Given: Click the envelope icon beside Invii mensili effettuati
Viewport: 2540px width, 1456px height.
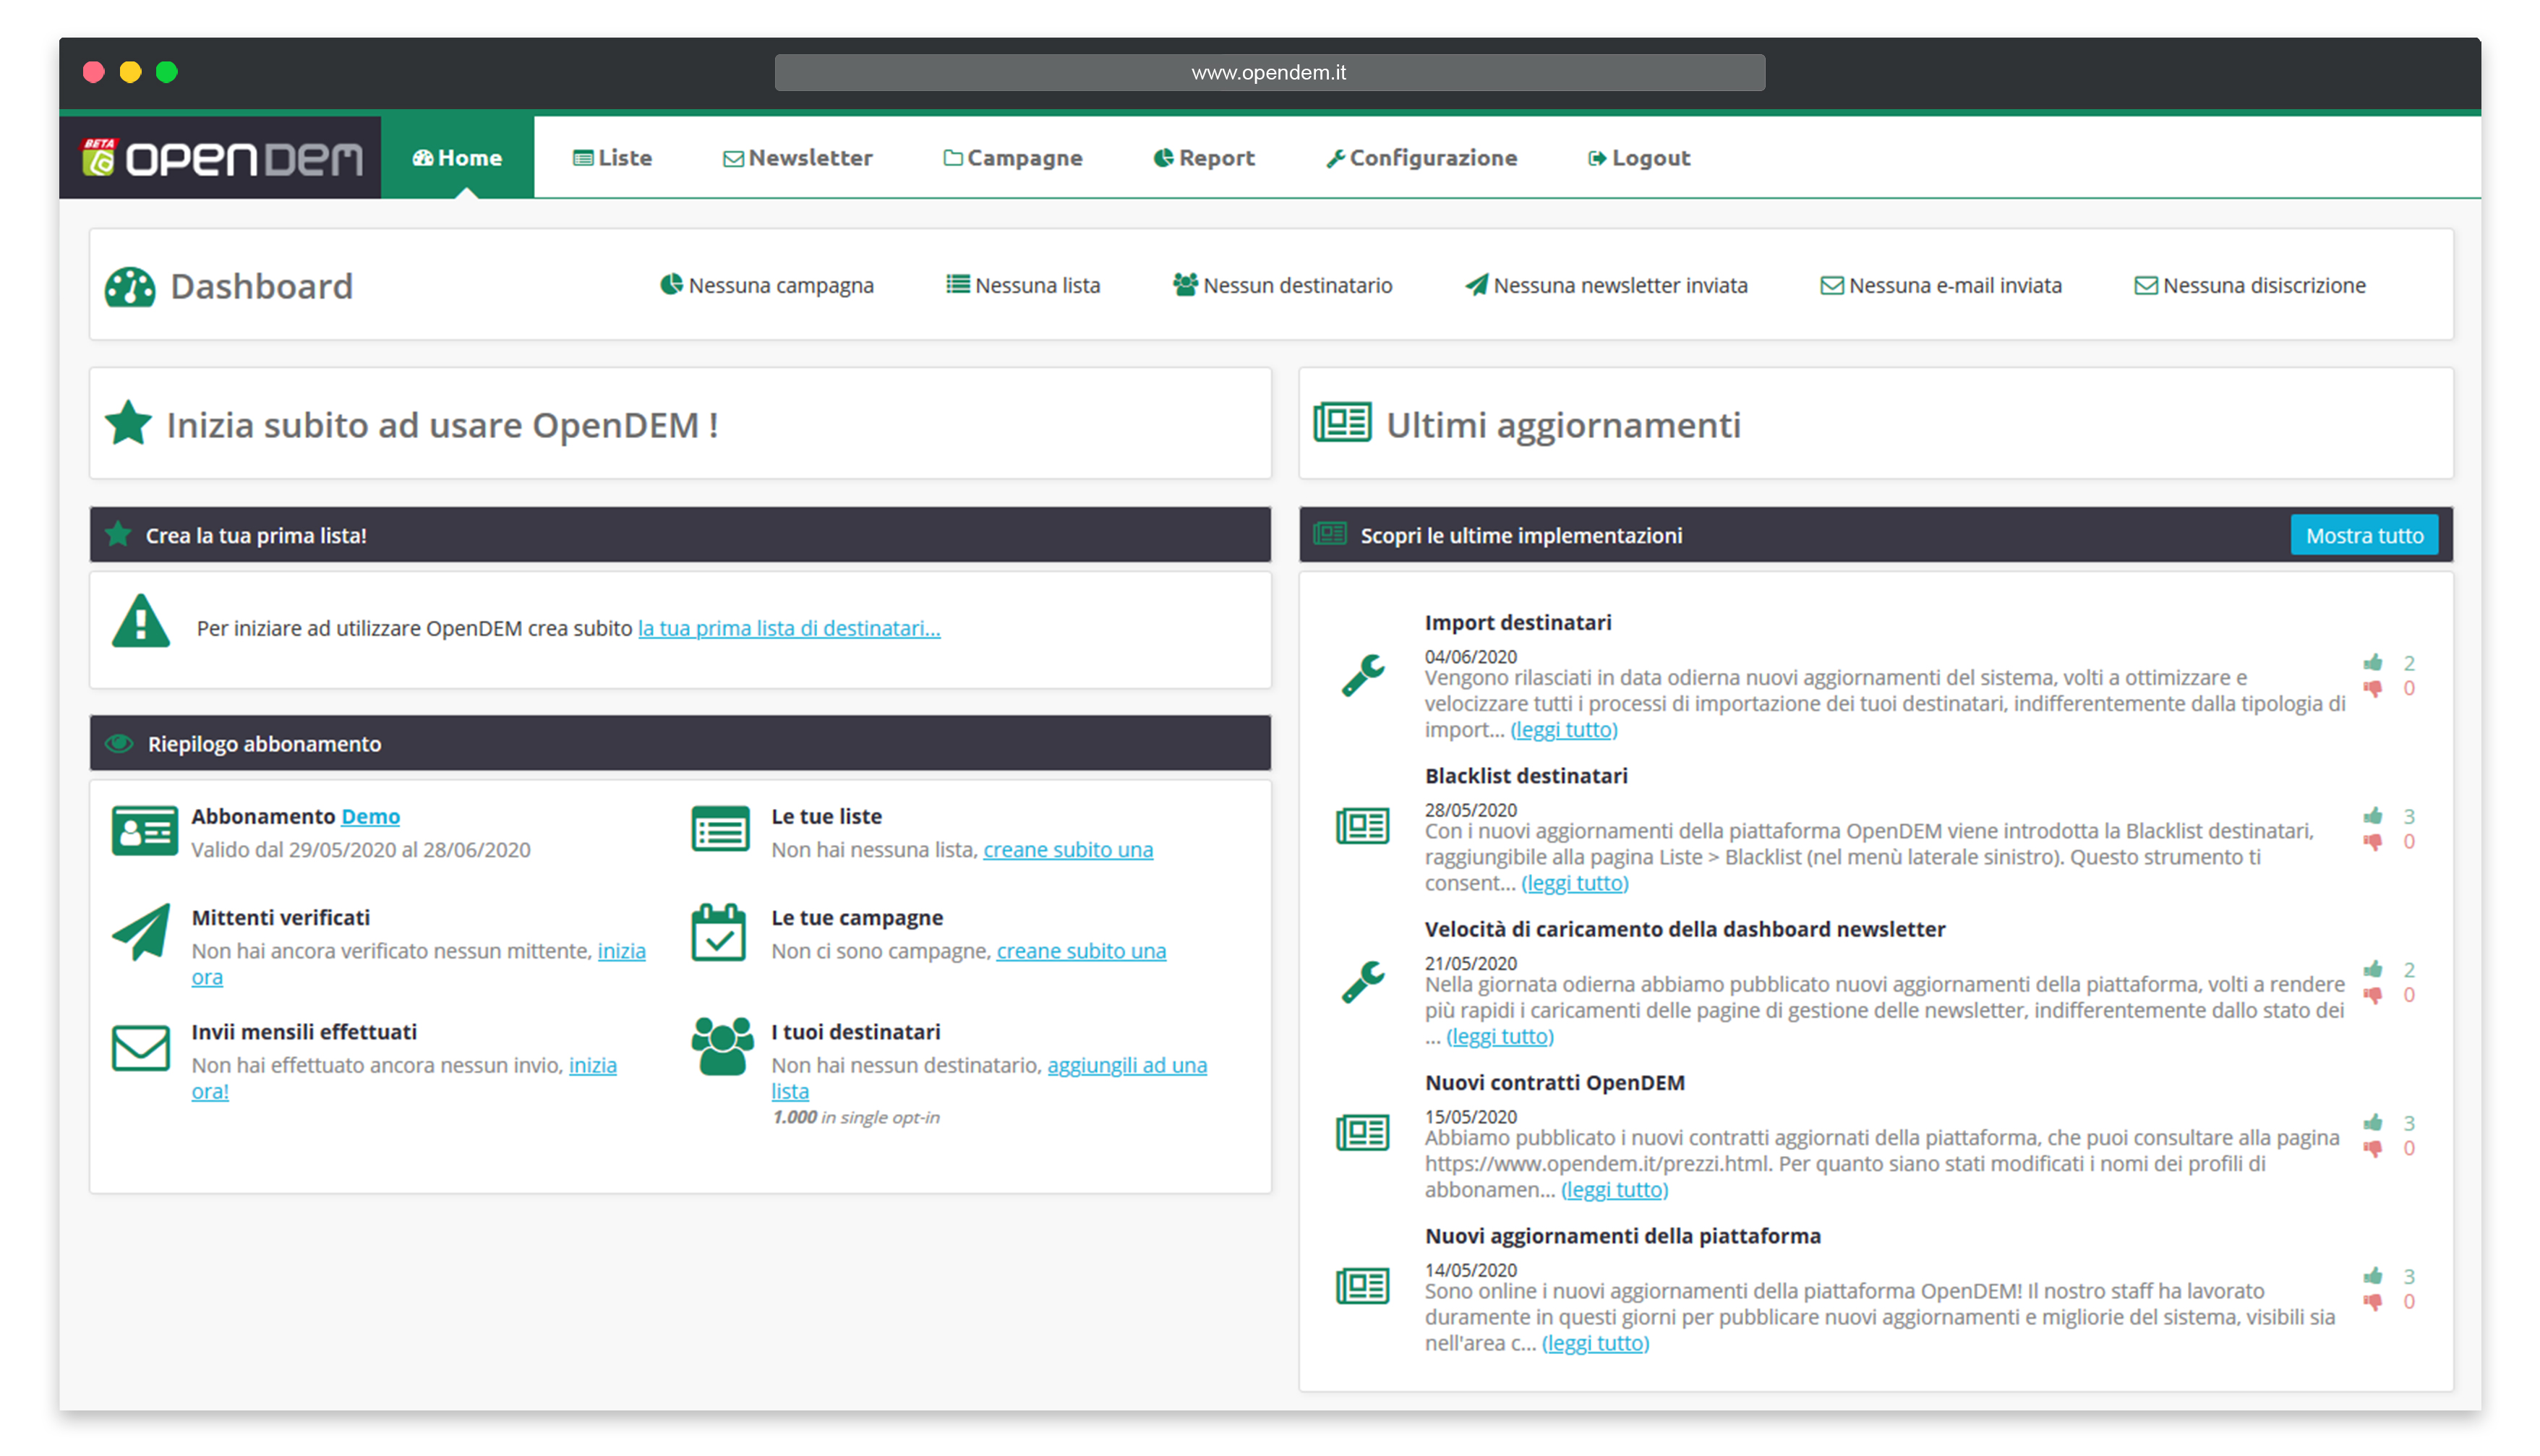Looking at the screenshot, I should [x=141, y=1048].
